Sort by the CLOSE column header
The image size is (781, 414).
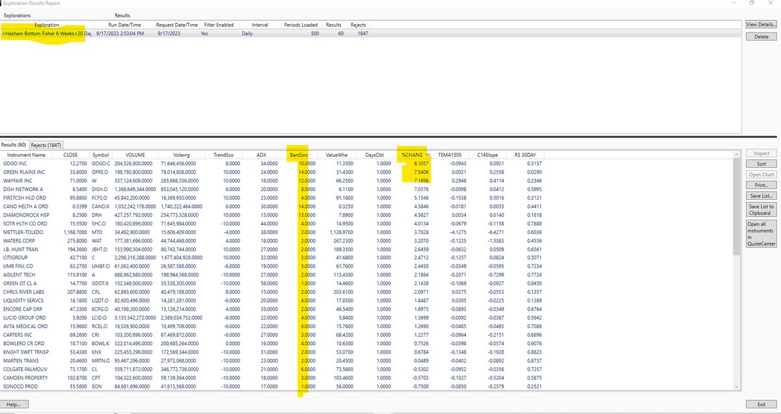(x=70, y=155)
